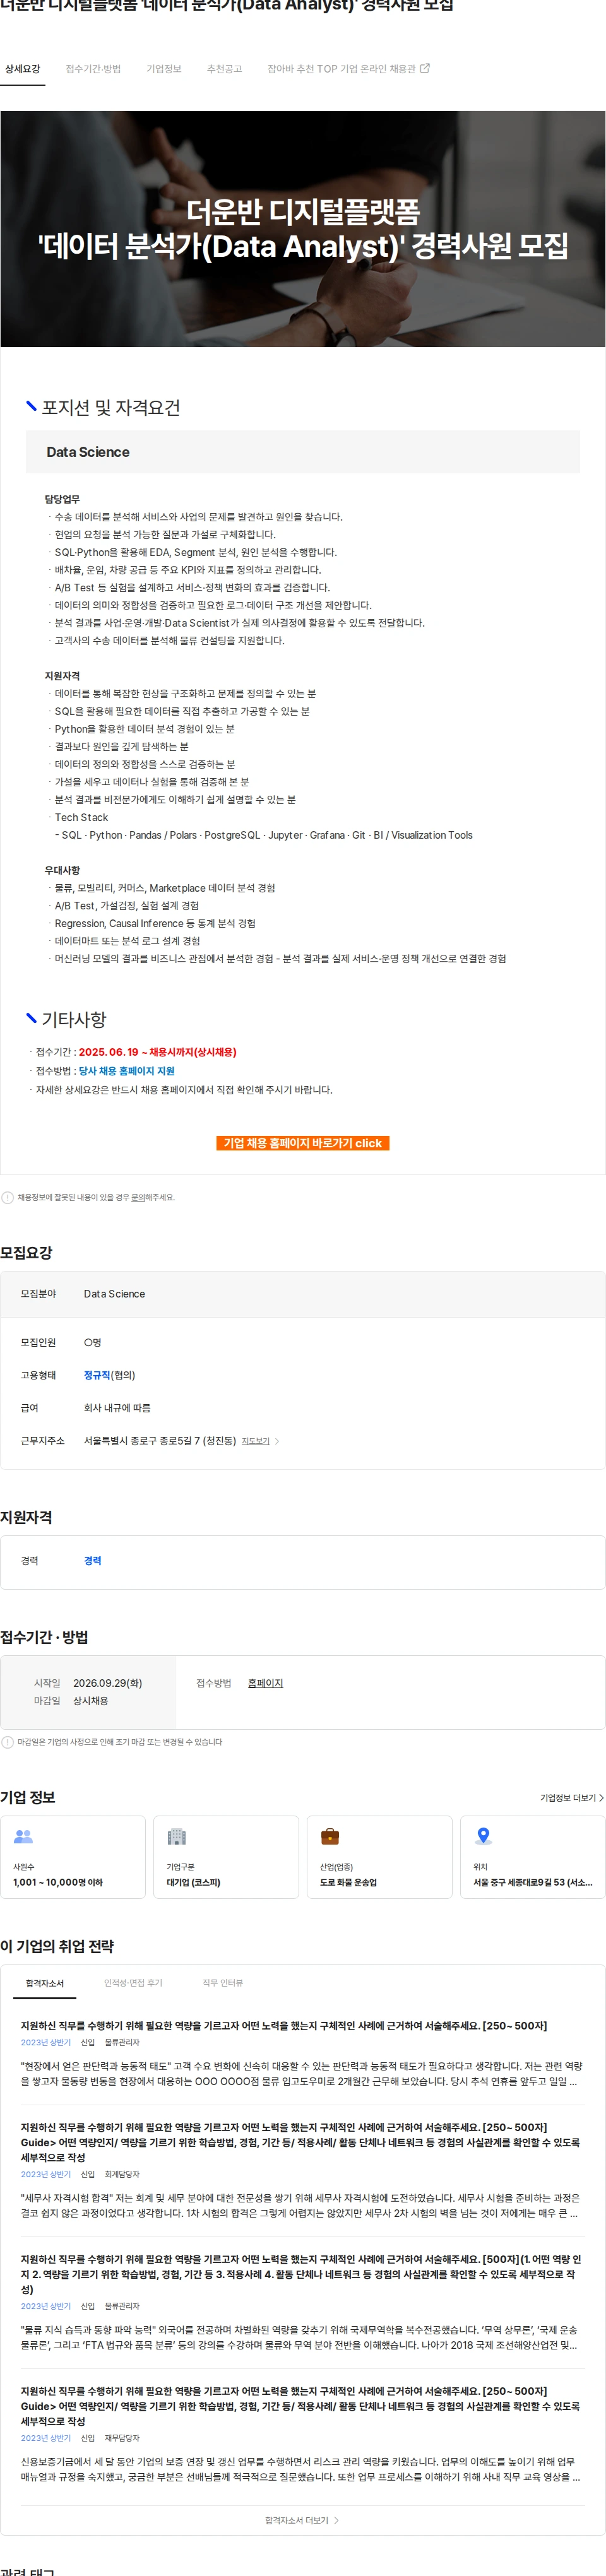Switch to the 접수기간·방법 tab
The width and height of the screenshot is (606, 2576).
(93, 69)
